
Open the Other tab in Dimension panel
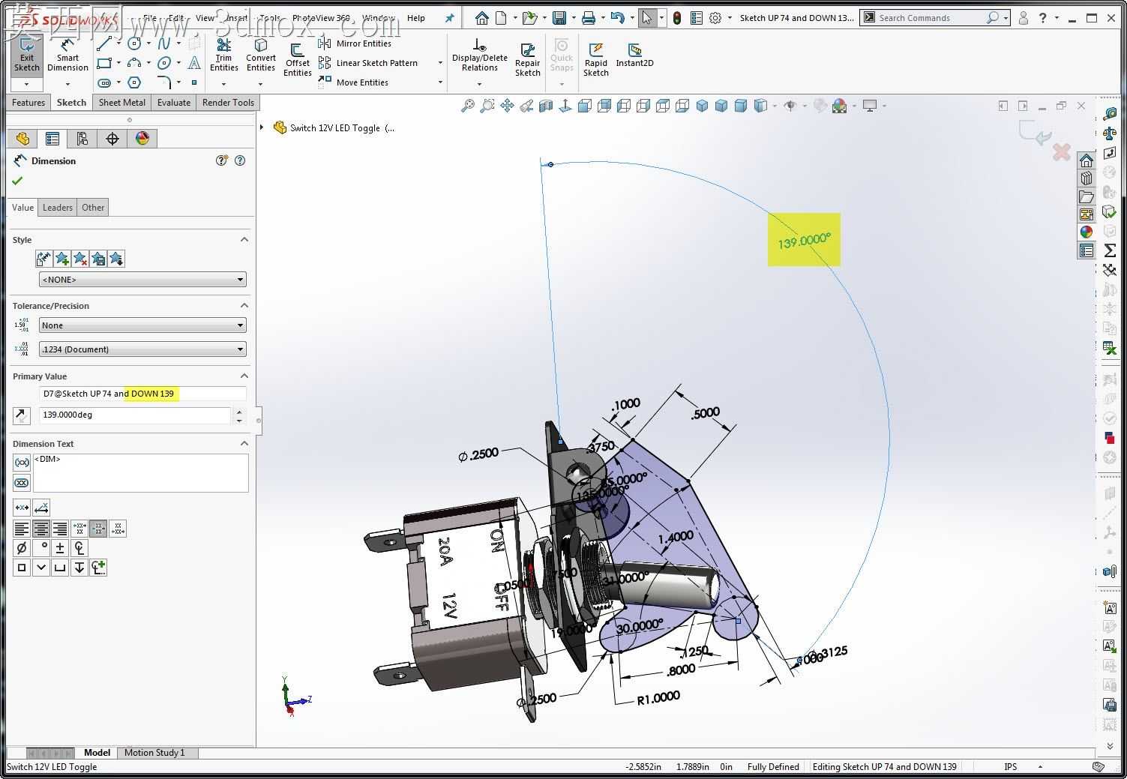(93, 208)
